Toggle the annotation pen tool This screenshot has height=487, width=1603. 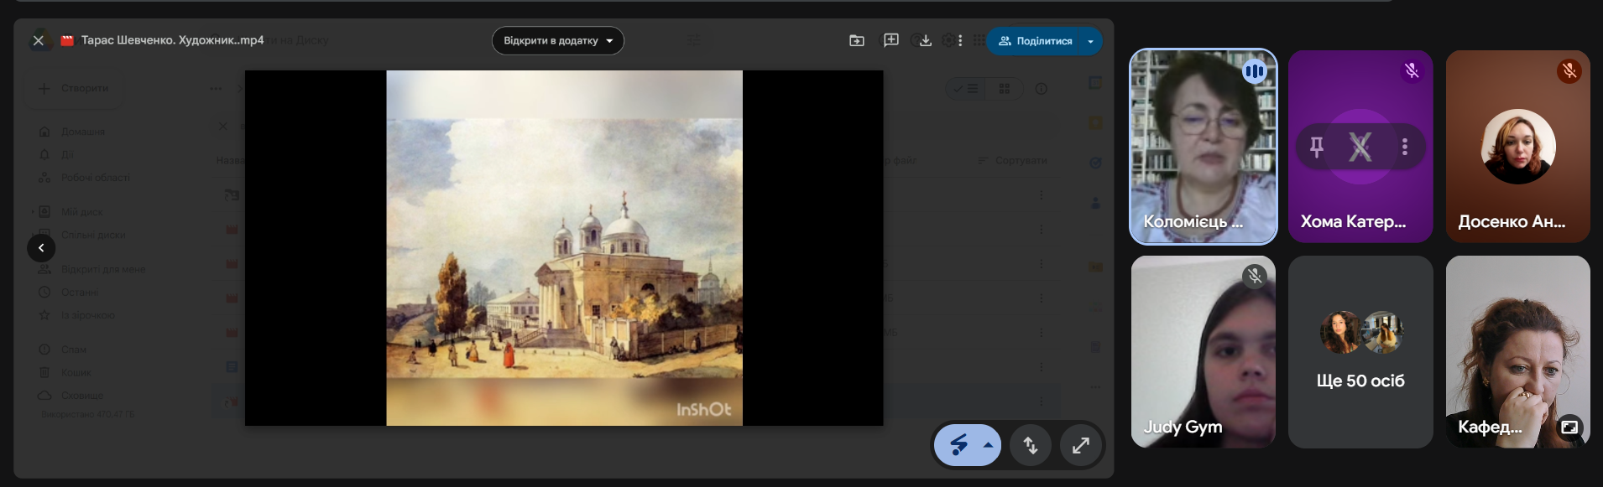click(x=958, y=445)
